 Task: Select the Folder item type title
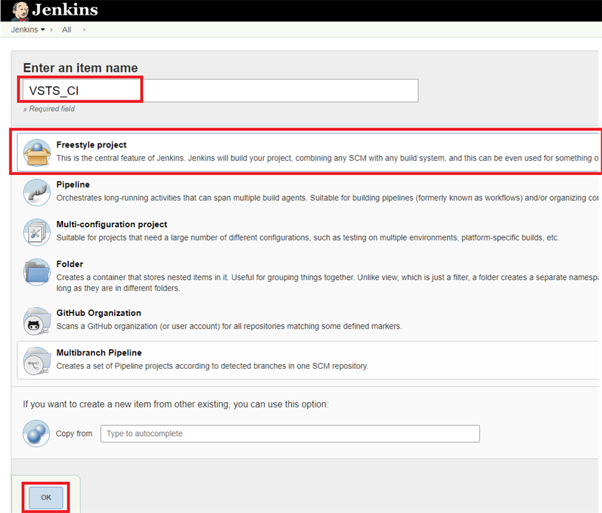point(70,264)
